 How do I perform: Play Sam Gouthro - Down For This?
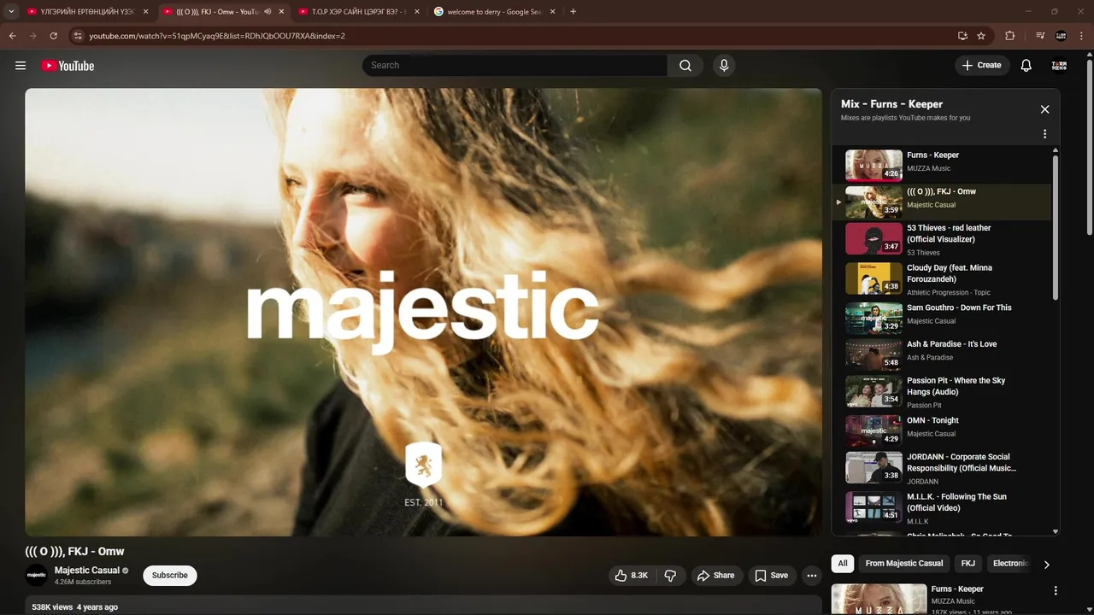(x=941, y=318)
